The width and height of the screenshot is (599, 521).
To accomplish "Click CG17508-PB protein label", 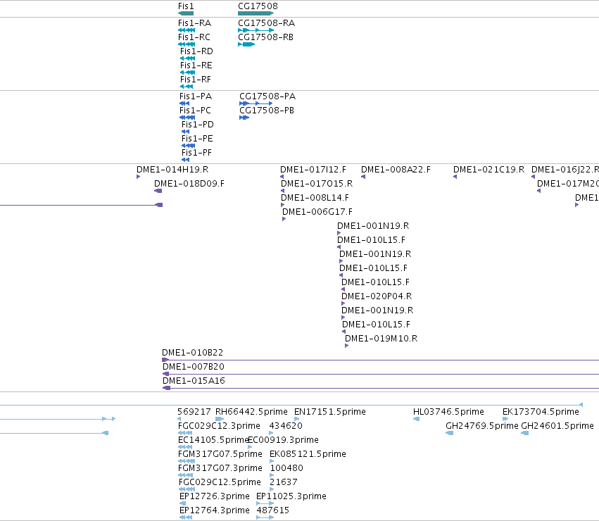I will tap(267, 111).
